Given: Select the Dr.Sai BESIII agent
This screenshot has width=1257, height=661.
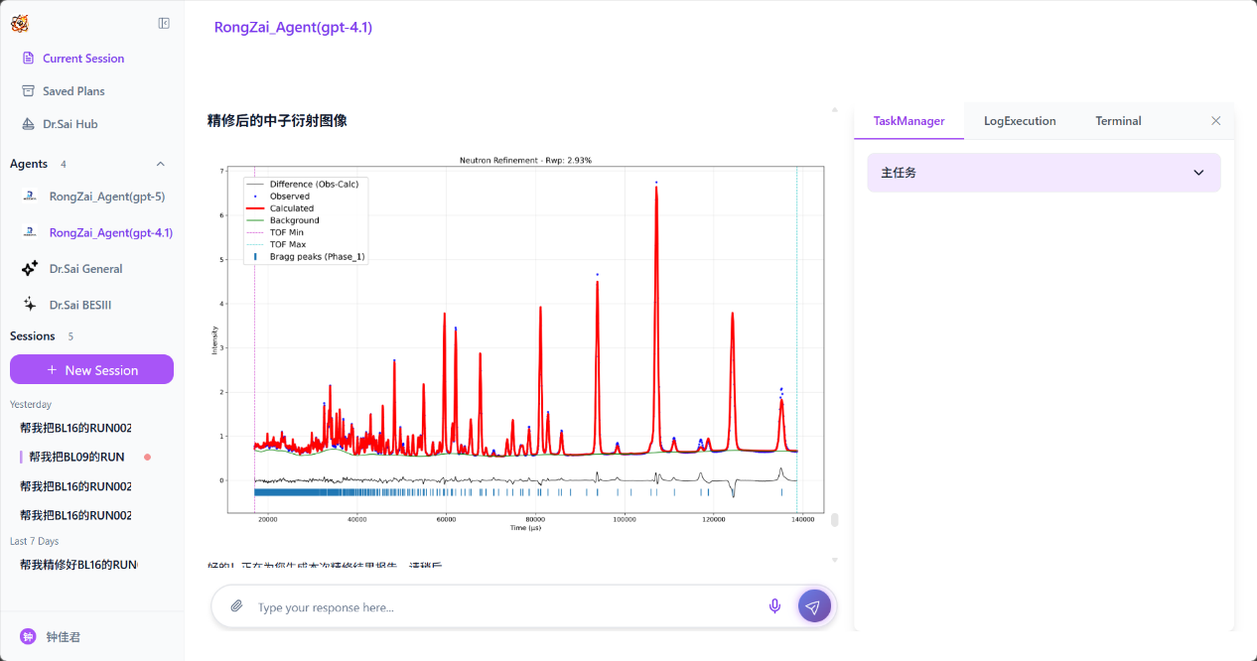Looking at the screenshot, I should tap(79, 305).
